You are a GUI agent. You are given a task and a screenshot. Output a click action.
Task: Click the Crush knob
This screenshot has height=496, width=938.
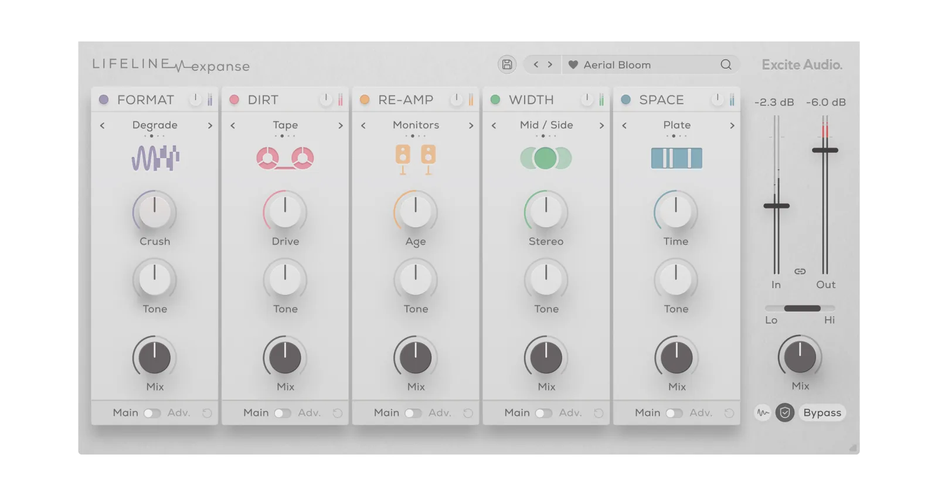point(155,211)
